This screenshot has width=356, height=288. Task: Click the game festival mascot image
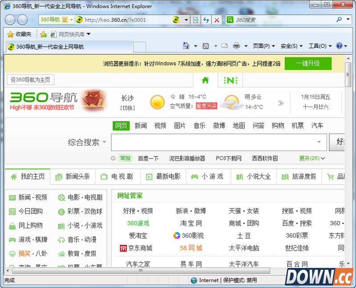94,101
